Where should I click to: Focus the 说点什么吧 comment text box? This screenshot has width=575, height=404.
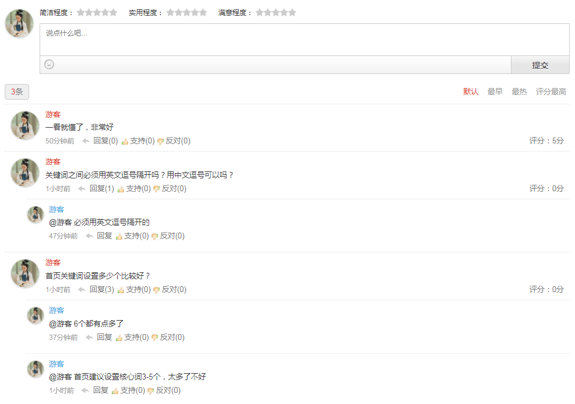304,40
